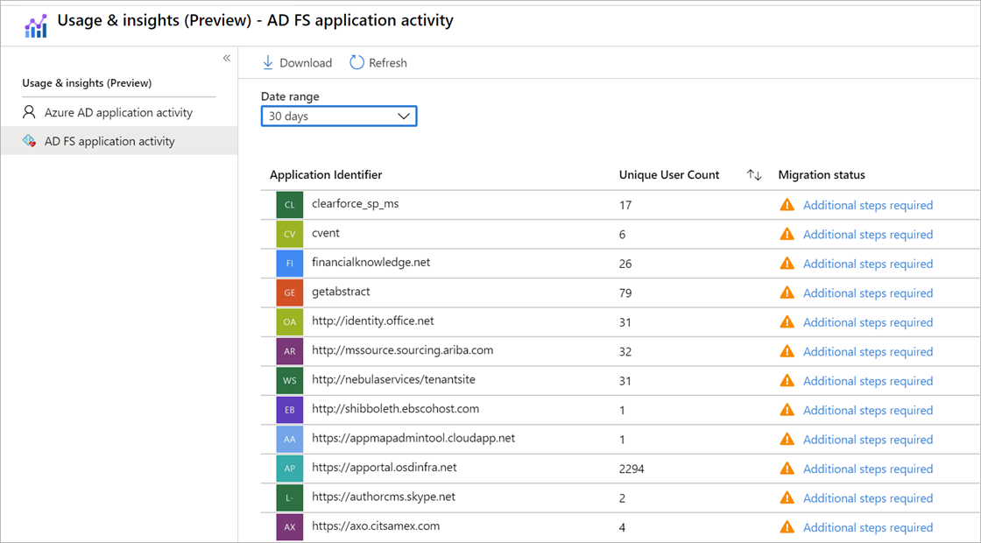981x543 pixels.
Task: Open Additional steps required for mssource.sourcing.ariba.com
Action: (x=868, y=351)
